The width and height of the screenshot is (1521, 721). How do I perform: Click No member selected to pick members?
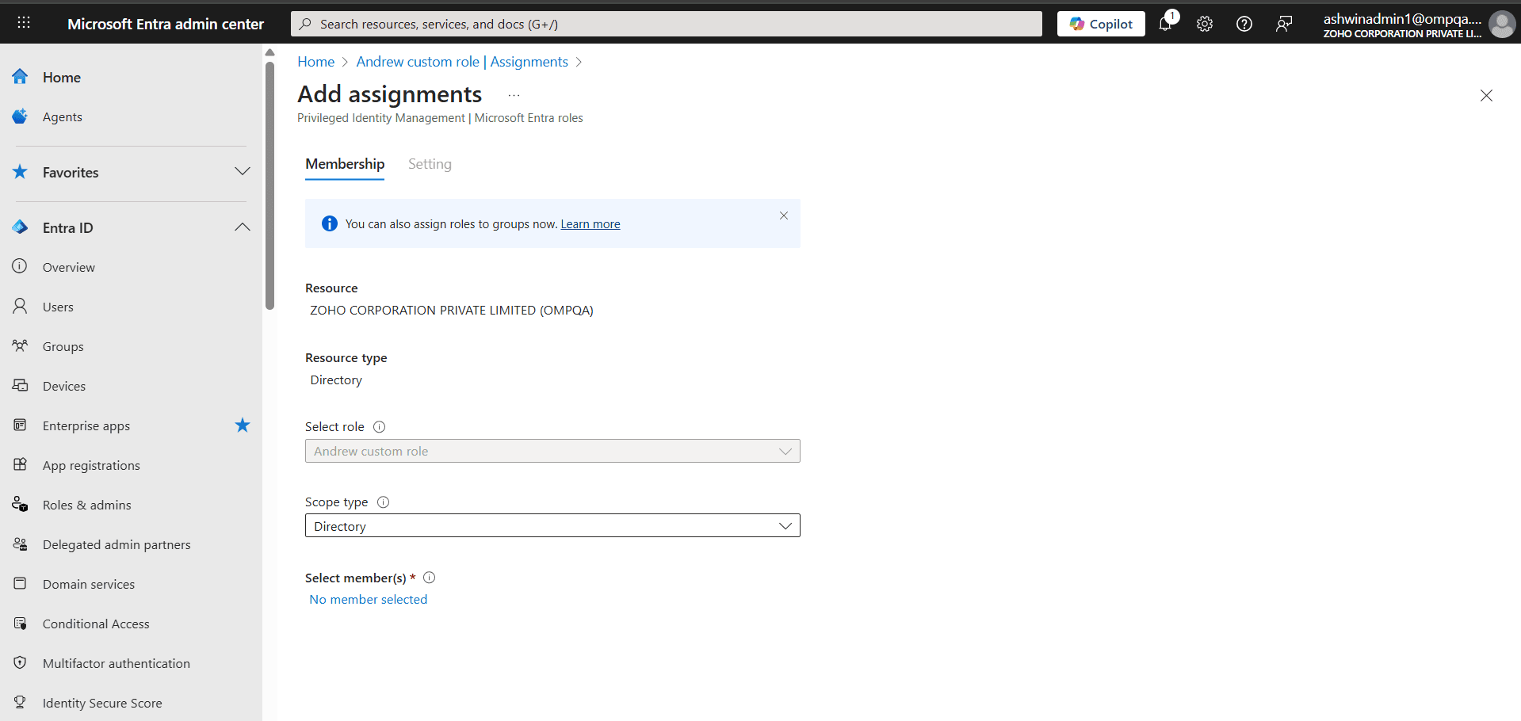pos(368,599)
